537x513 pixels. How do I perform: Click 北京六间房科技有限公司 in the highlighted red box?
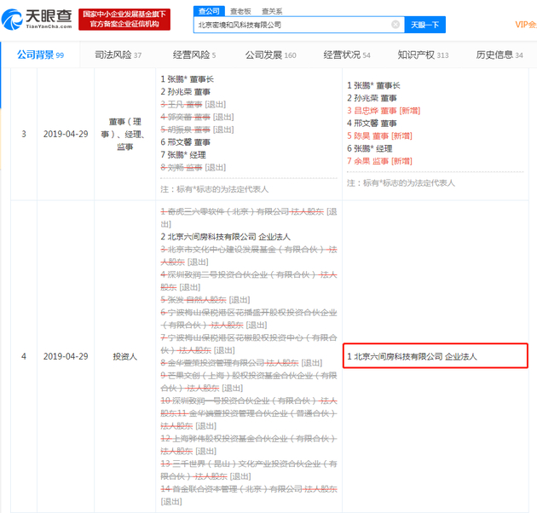(x=398, y=356)
